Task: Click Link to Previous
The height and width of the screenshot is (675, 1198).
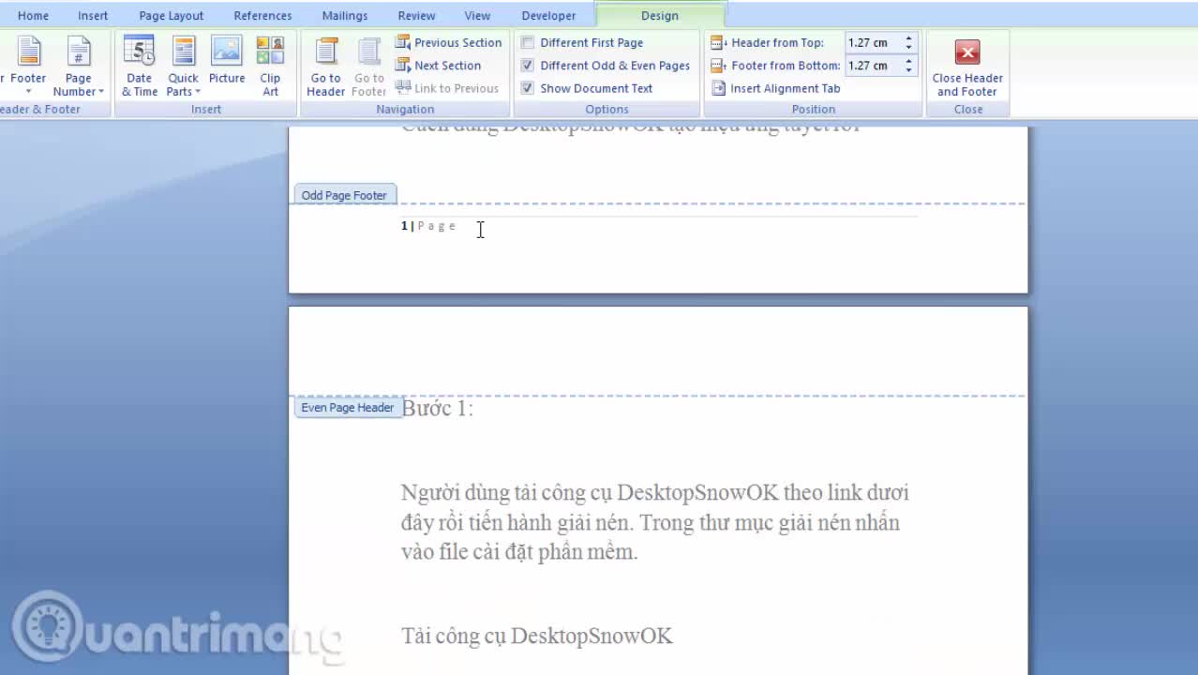Action: pyautogui.click(x=447, y=88)
